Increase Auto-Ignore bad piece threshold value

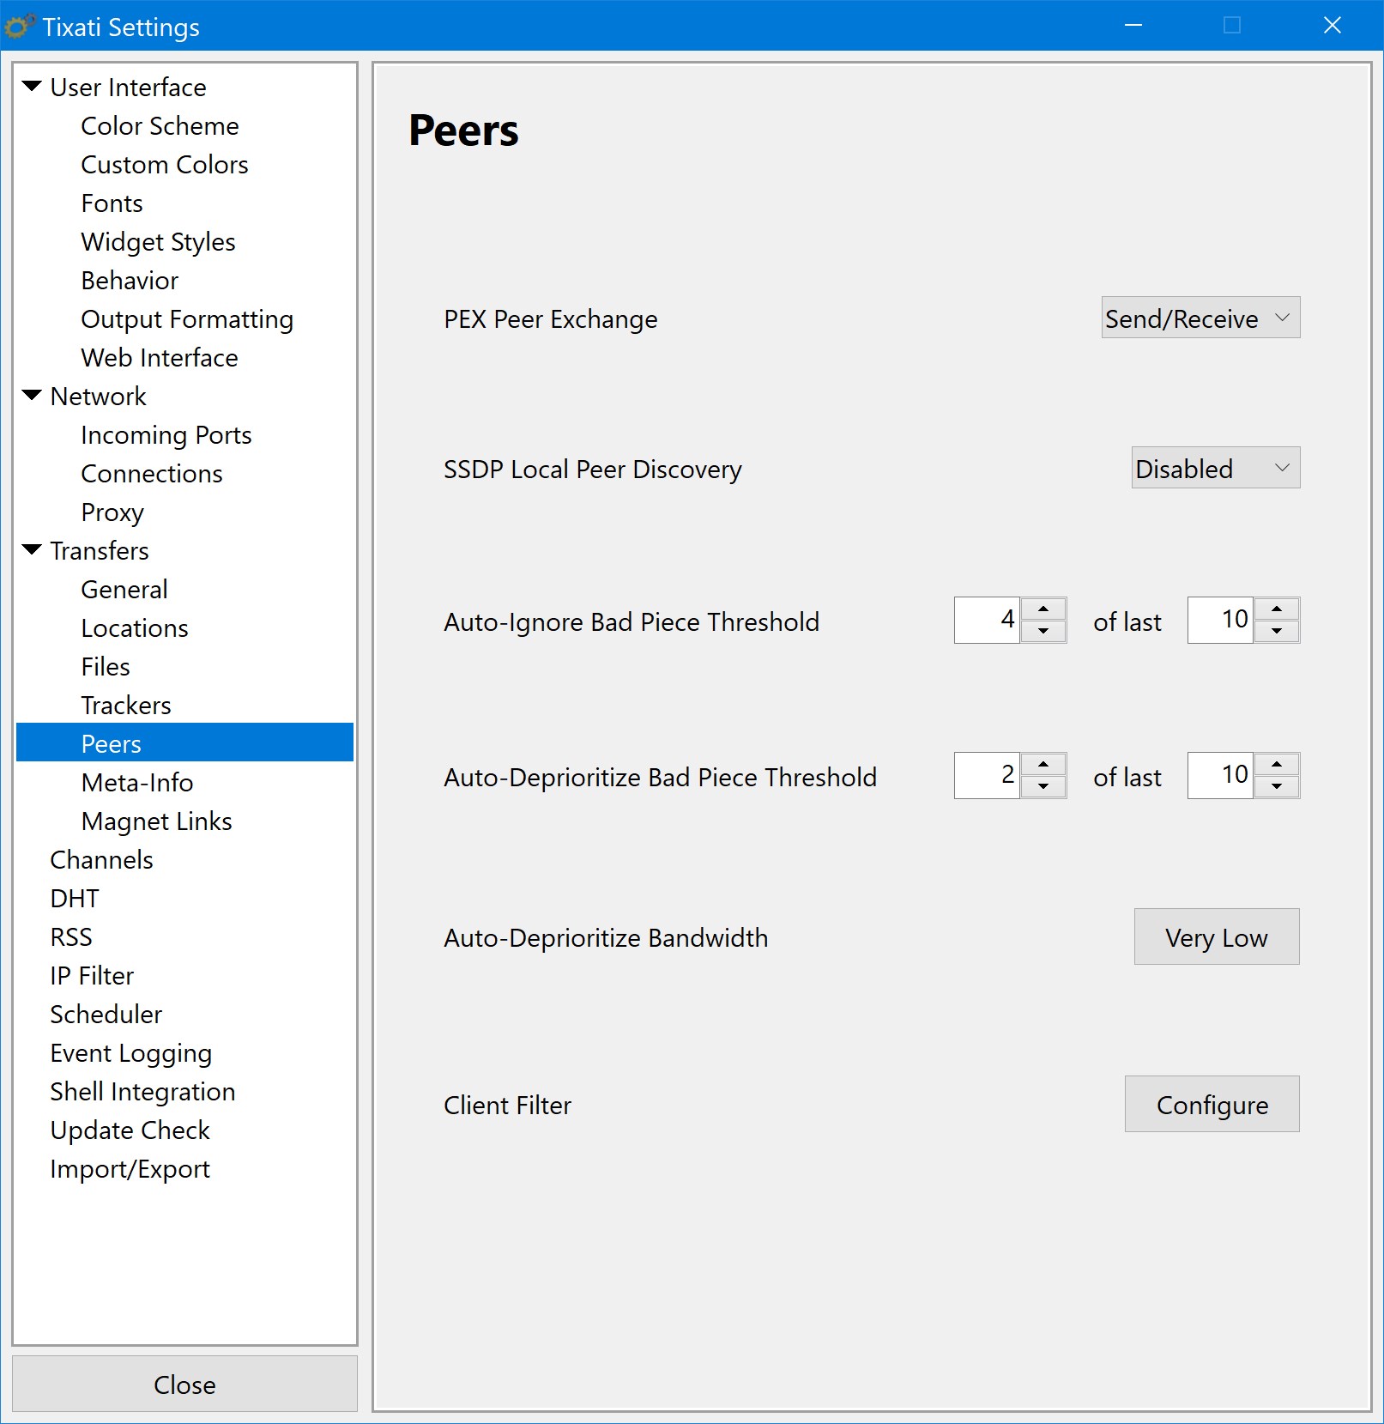[x=1043, y=609]
